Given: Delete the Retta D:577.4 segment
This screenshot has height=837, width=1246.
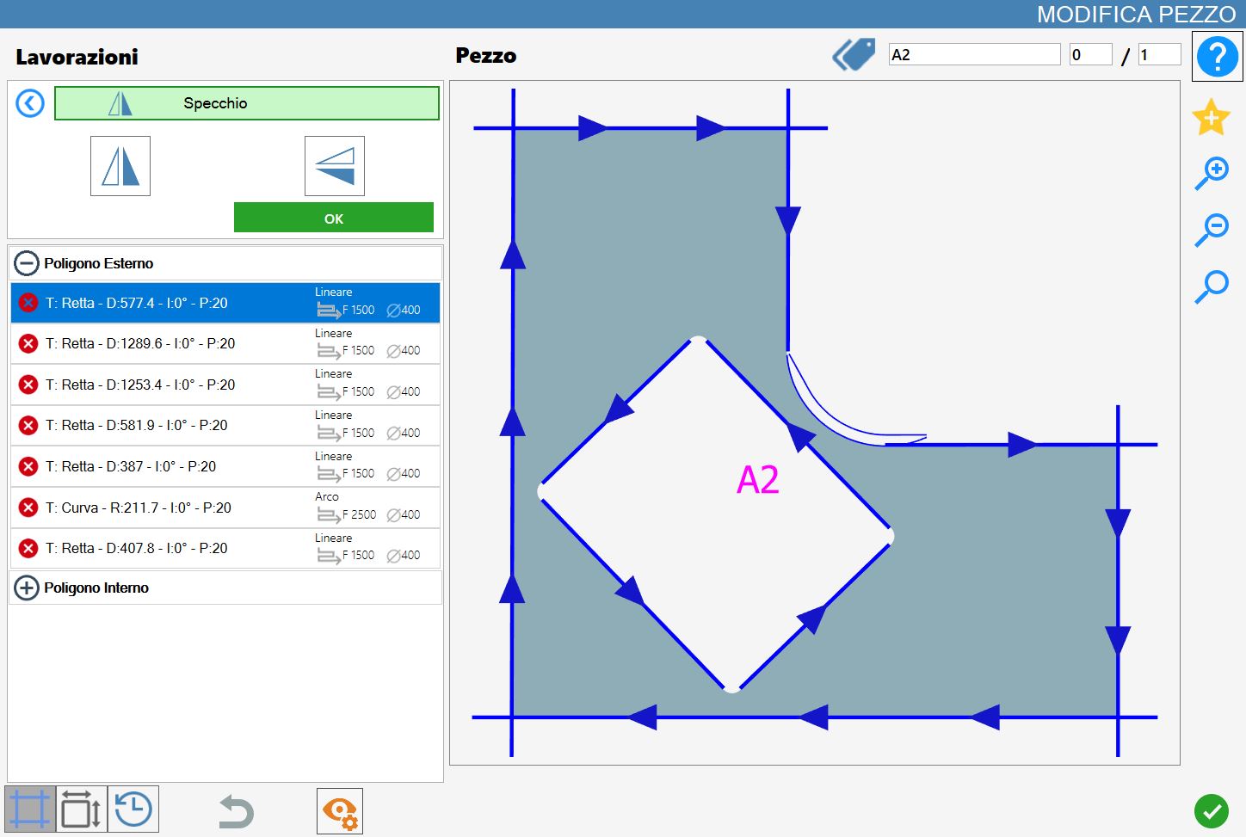Looking at the screenshot, I should tap(28, 303).
